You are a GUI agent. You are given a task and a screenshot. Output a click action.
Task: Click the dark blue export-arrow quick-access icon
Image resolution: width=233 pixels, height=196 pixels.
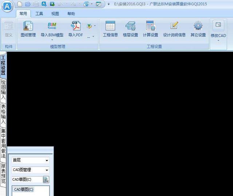pos(52,4)
